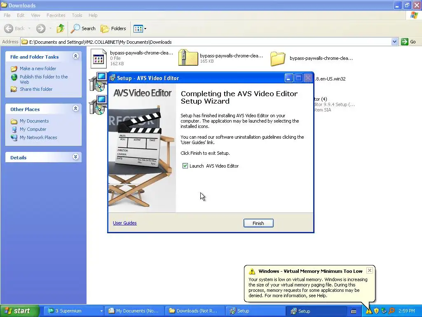This screenshot has height=317, width=422.
Task: Click the Windows flag logo in the toolbar
Action: pos(414,15)
